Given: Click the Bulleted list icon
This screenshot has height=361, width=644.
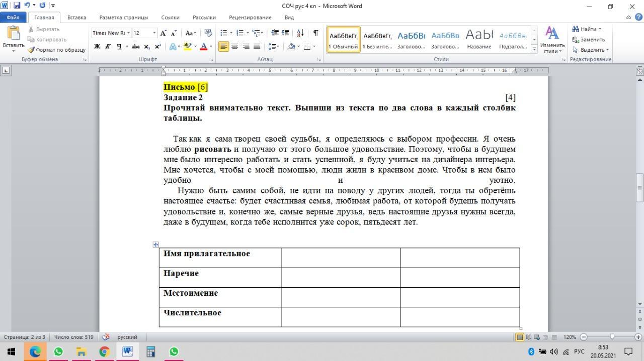Looking at the screenshot, I should pos(224,33).
